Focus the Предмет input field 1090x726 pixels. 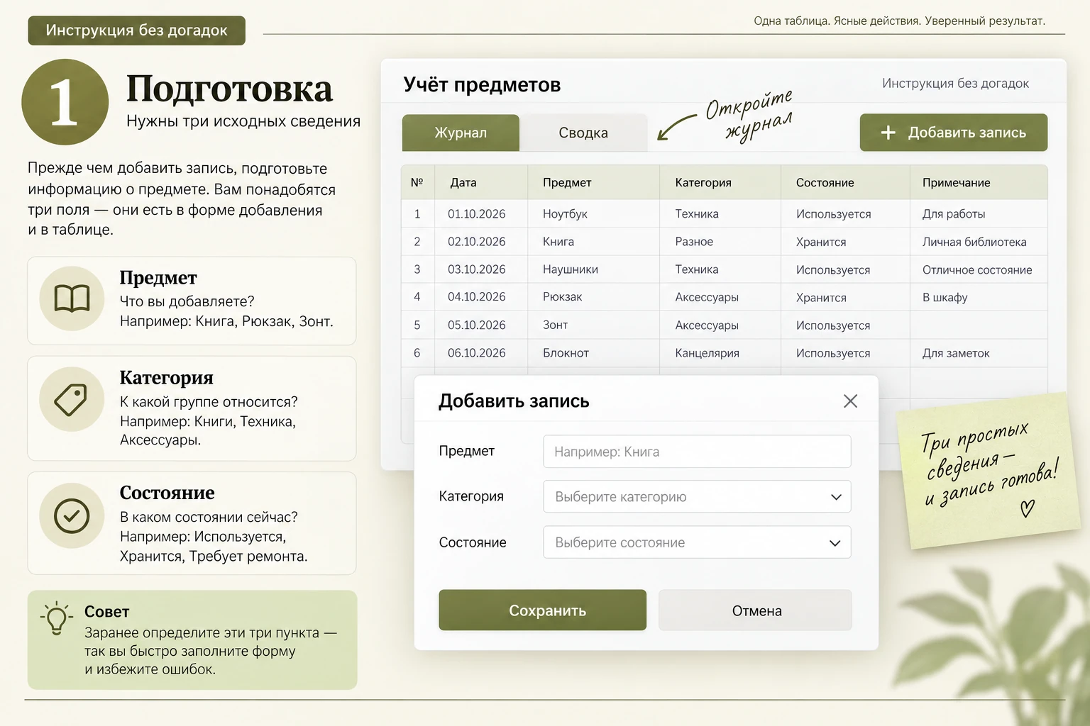(697, 452)
